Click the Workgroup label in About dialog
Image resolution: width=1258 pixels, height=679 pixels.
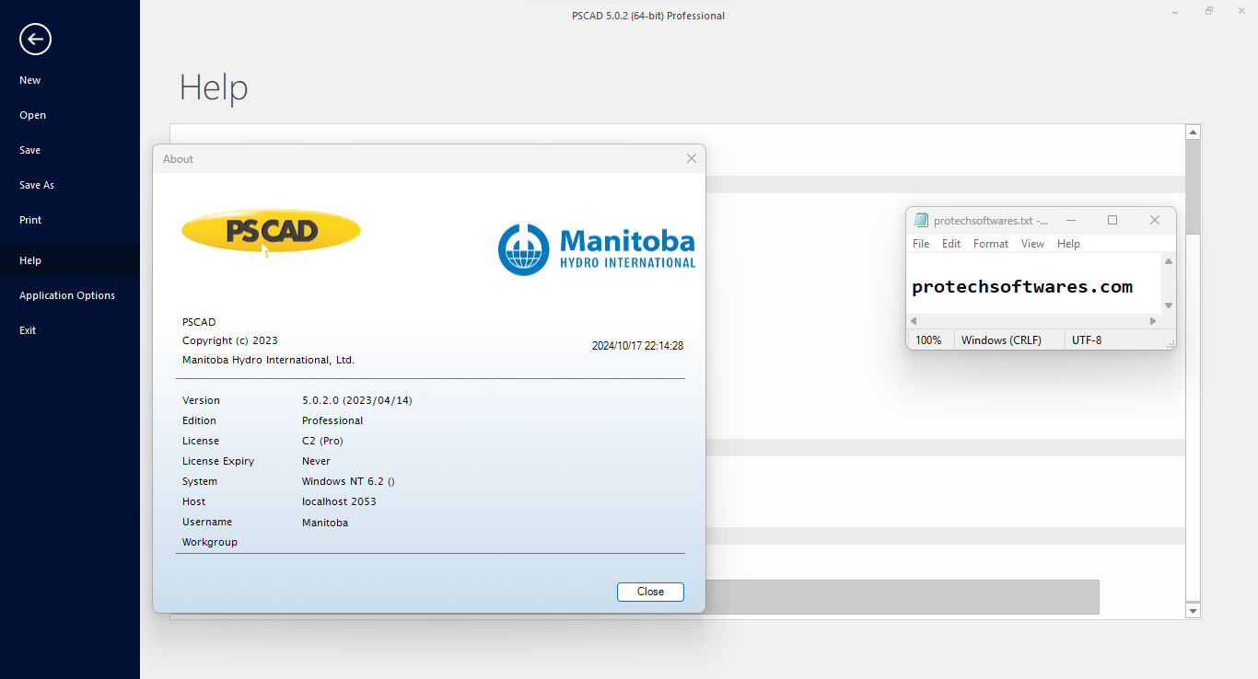[x=210, y=542]
